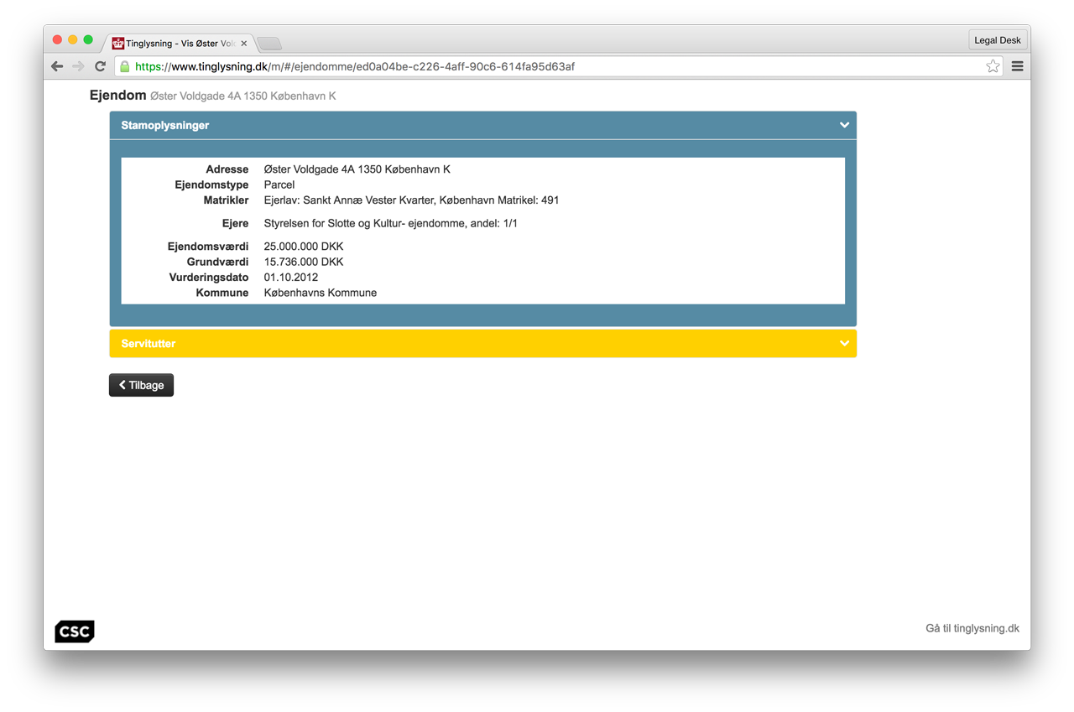The height and width of the screenshot is (712, 1074).
Task: Open the Gå til tinglysning.dk link
Action: coord(972,628)
